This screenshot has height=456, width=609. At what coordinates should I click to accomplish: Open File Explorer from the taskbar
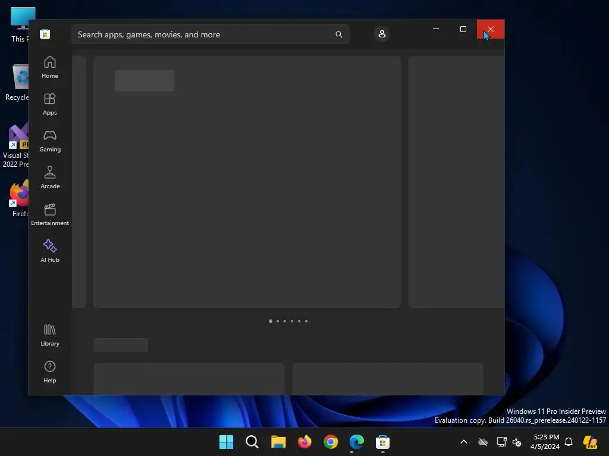point(278,442)
